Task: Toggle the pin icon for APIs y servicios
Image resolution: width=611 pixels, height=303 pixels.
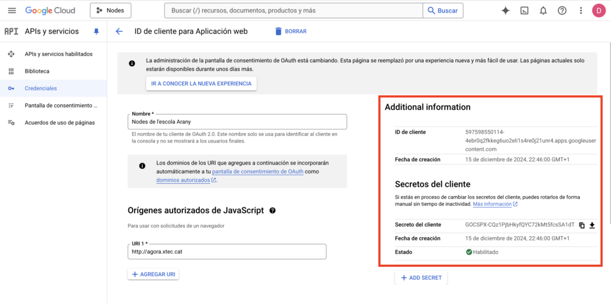Action: click(96, 32)
